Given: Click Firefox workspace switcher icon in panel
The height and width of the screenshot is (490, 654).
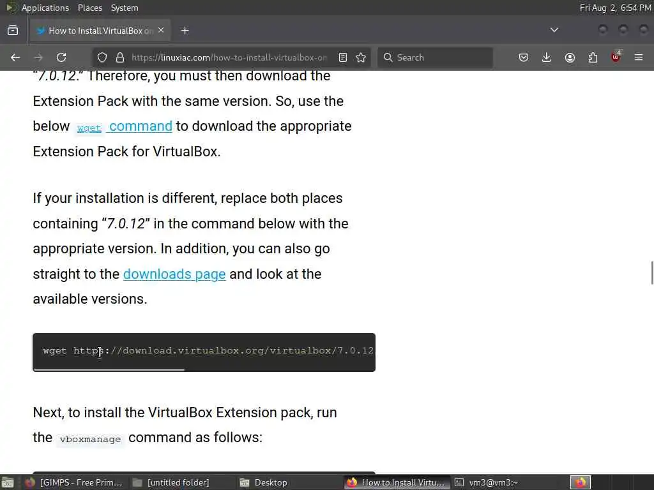Looking at the screenshot, I should (x=581, y=482).
